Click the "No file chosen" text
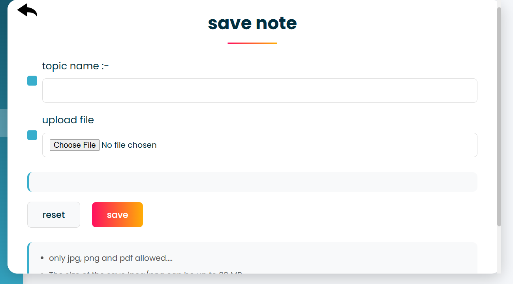The height and width of the screenshot is (284, 513). 129,145
